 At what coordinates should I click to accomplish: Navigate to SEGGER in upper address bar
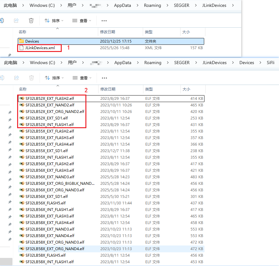tap(181, 5)
